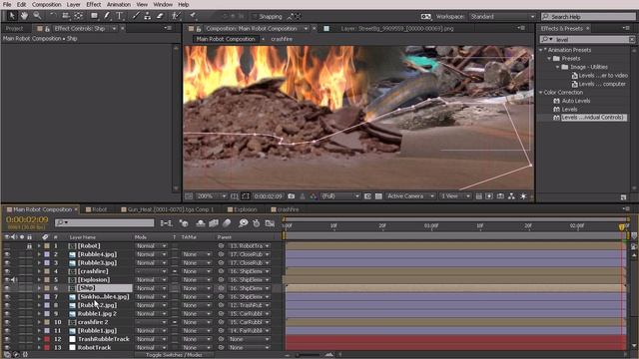Image resolution: width=639 pixels, height=359 pixels.
Task: Open the Animation menu
Action: [119, 4]
